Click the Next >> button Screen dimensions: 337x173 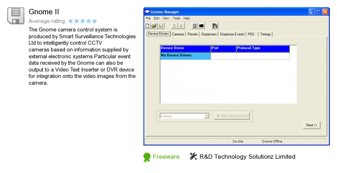point(312,125)
